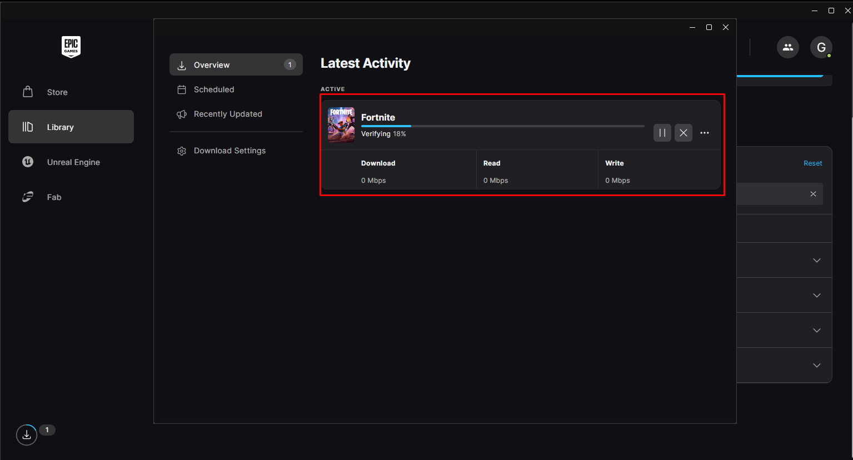Open the friends list icon
The width and height of the screenshot is (853, 460).
point(788,47)
